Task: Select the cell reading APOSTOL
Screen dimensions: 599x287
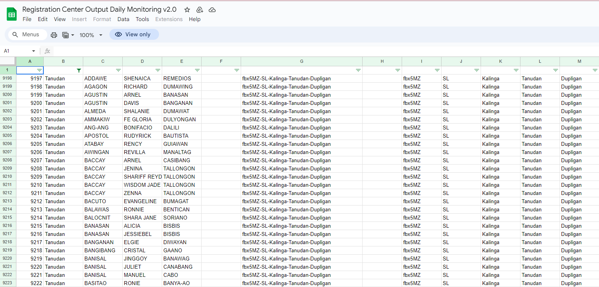Action: (103, 136)
